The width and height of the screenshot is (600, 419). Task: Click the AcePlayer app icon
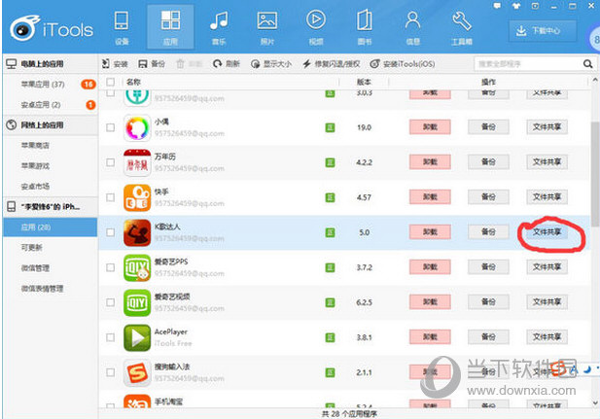(x=137, y=337)
